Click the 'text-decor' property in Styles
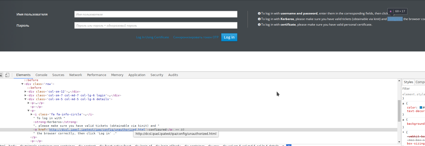 (416, 111)
